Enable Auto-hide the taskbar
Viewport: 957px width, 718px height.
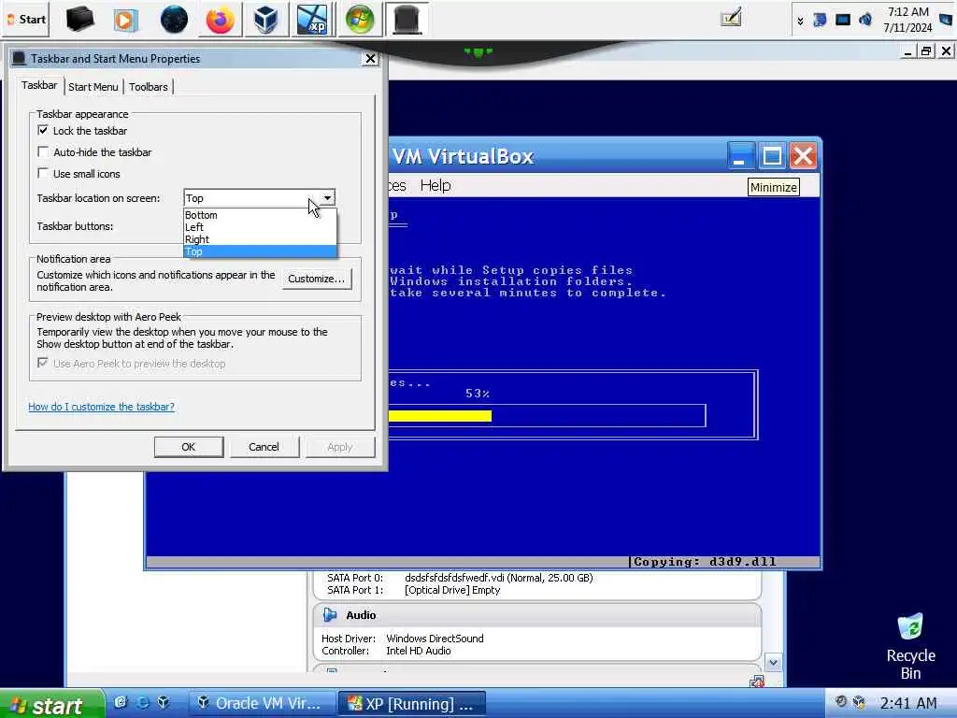[43, 151]
